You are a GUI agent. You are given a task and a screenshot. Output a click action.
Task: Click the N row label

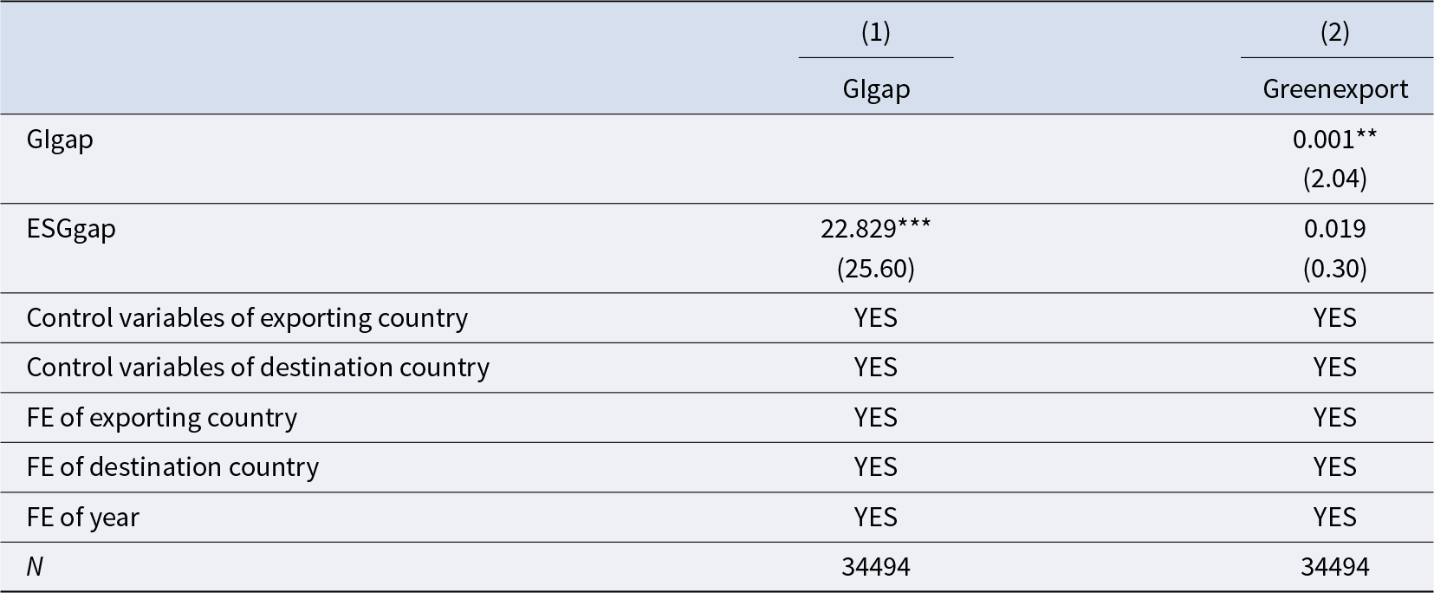coord(35,567)
